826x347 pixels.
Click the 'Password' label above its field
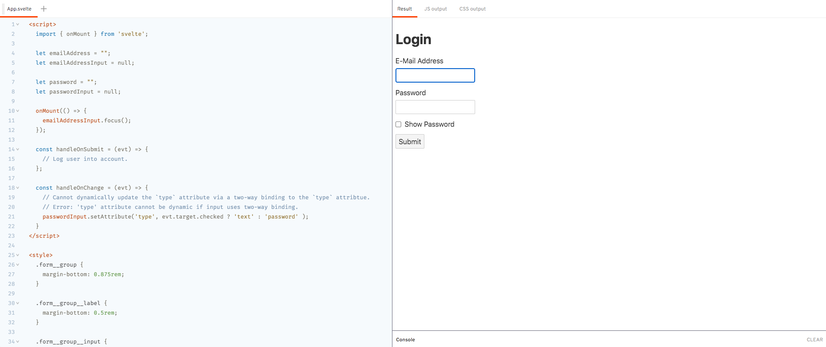[x=410, y=93]
